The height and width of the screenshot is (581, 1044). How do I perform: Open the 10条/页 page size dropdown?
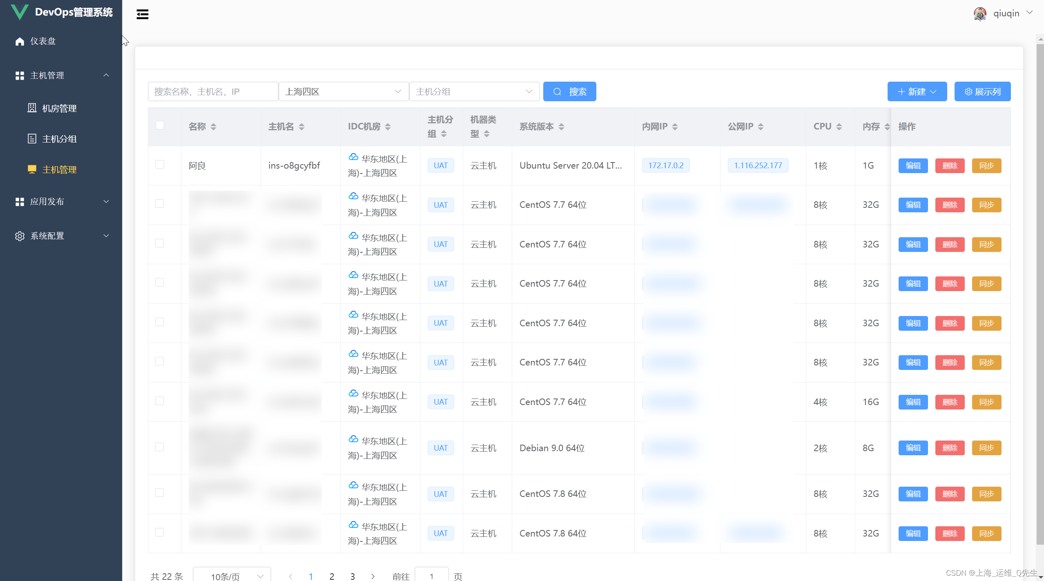coord(231,576)
